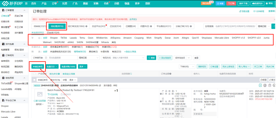Open 流程设置 workflow settings

[244, 11]
